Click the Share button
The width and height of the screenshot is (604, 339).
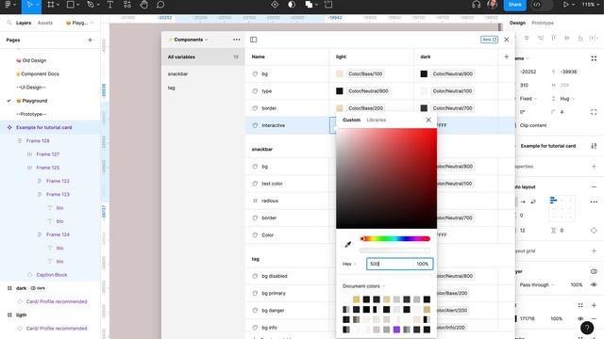[514, 5]
